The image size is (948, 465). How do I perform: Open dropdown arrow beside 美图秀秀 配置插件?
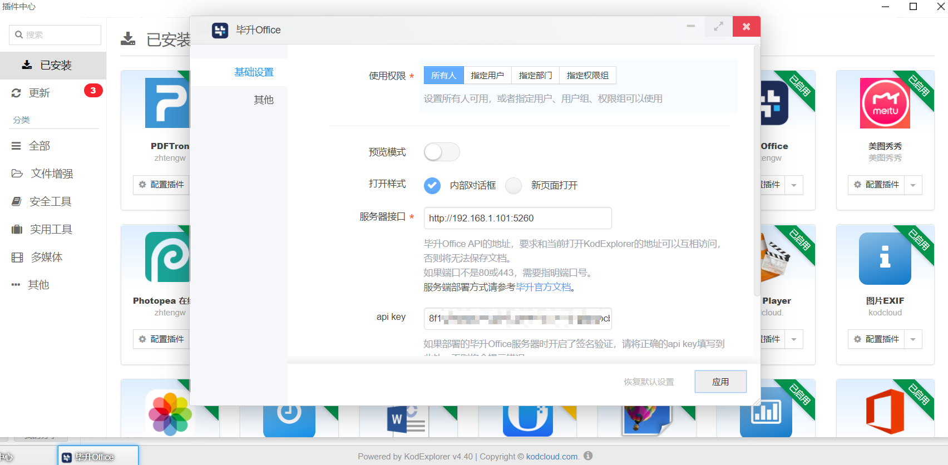coord(913,185)
